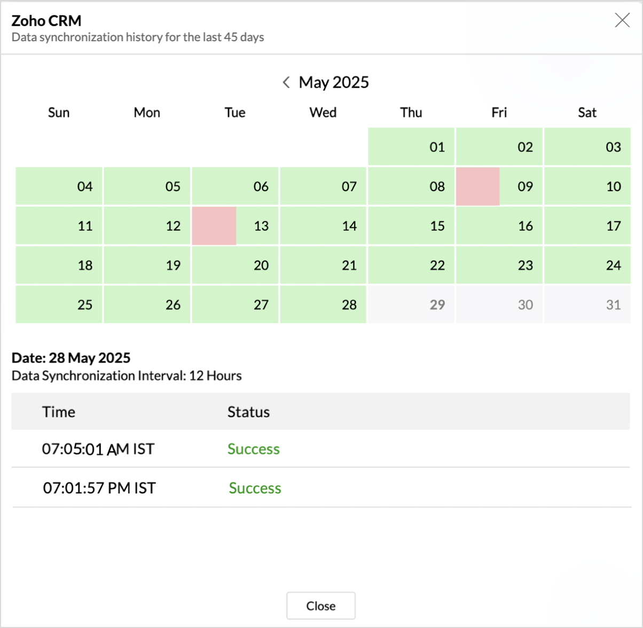The image size is (643, 628).
Task: Select May 31 calendar cell
Action: pos(587,304)
